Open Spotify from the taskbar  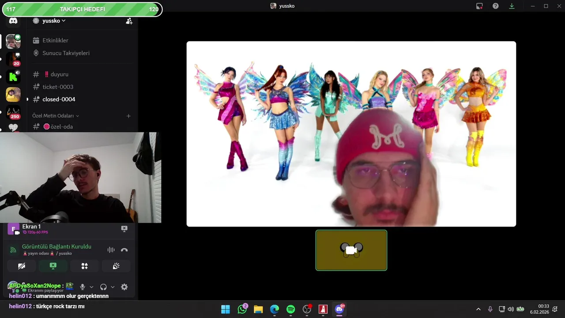(290, 309)
